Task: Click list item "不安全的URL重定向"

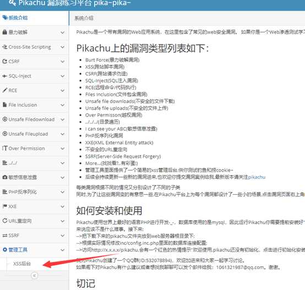Action: [x=106, y=150]
